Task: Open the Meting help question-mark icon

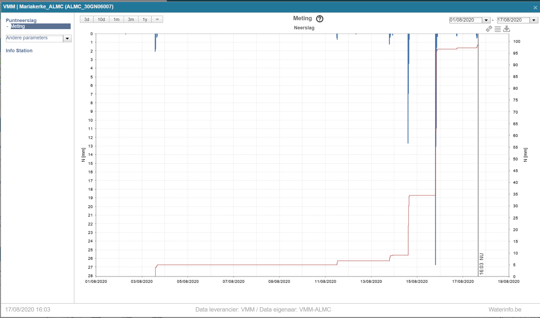Action: pos(320,19)
